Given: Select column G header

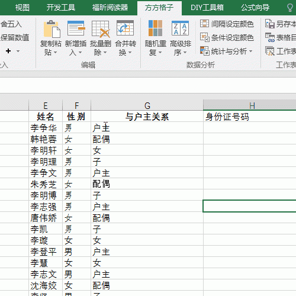Looking at the screenshot, I should (147, 105).
